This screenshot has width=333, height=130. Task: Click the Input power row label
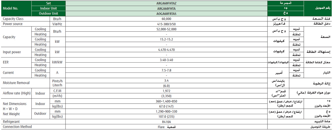pos(12,52)
